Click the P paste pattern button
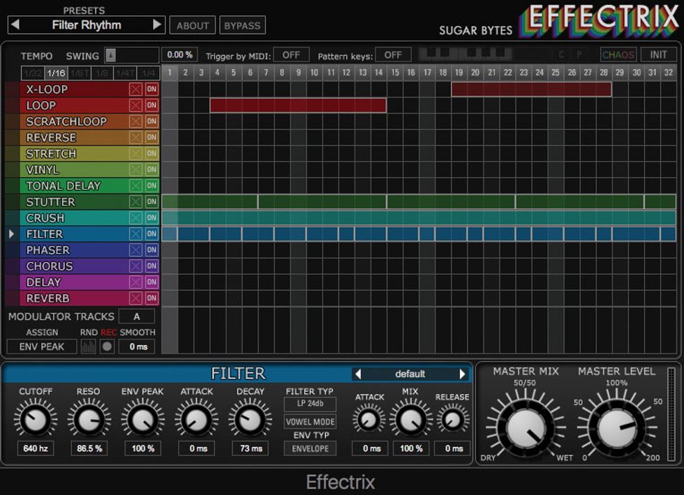Image resolution: width=684 pixels, height=495 pixels. pyautogui.click(x=579, y=55)
